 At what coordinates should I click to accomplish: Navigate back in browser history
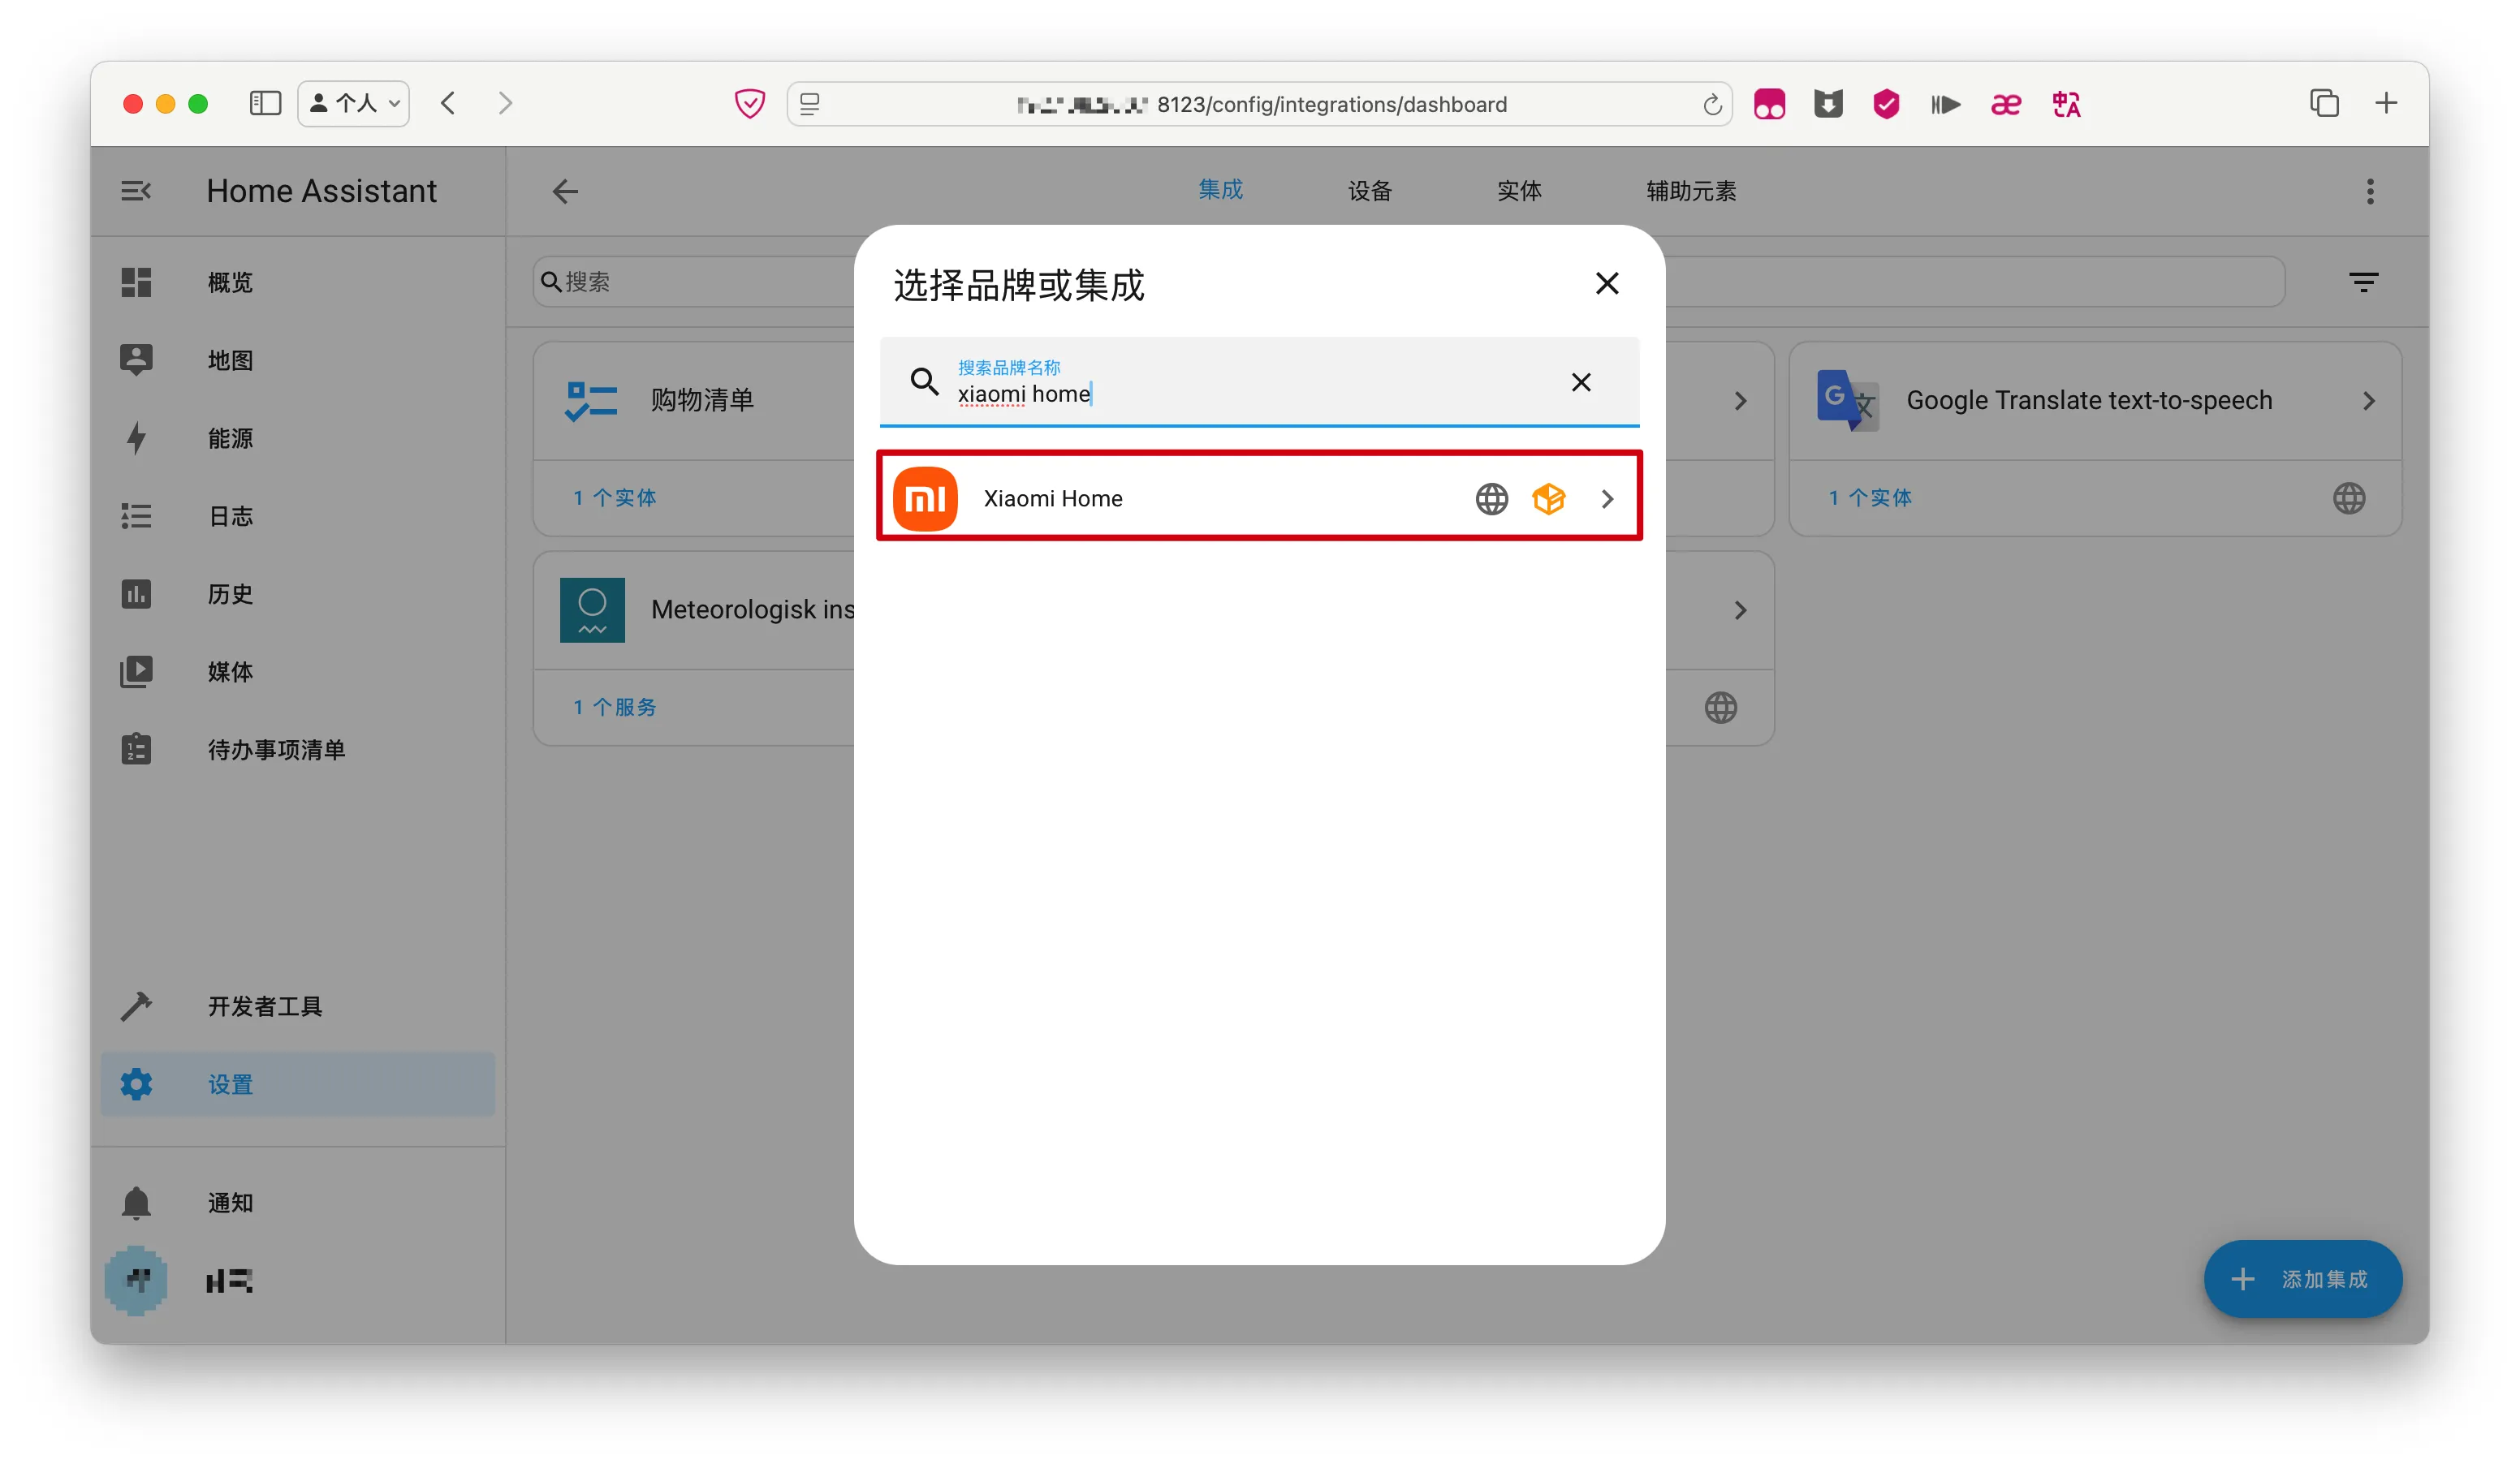tap(448, 103)
